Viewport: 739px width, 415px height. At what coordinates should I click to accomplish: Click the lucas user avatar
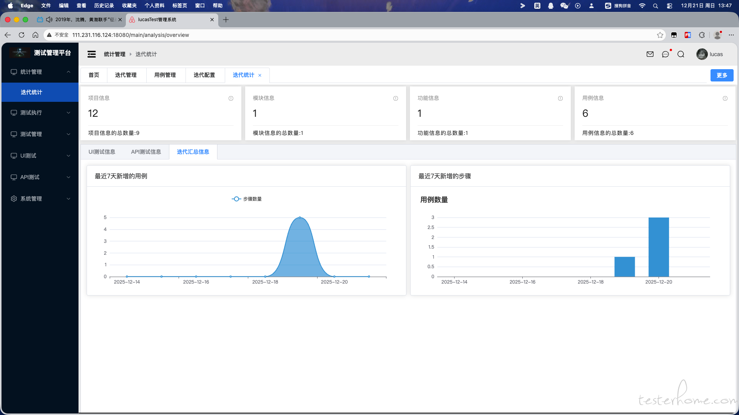(702, 54)
